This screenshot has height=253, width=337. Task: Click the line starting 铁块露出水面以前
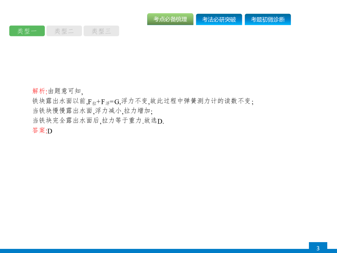click(143, 101)
